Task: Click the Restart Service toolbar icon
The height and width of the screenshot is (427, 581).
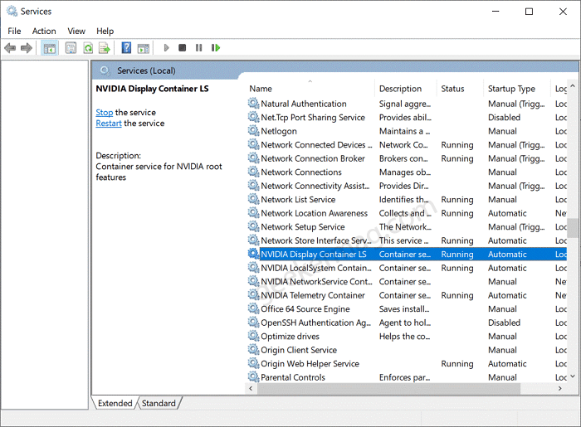Action: (216, 48)
